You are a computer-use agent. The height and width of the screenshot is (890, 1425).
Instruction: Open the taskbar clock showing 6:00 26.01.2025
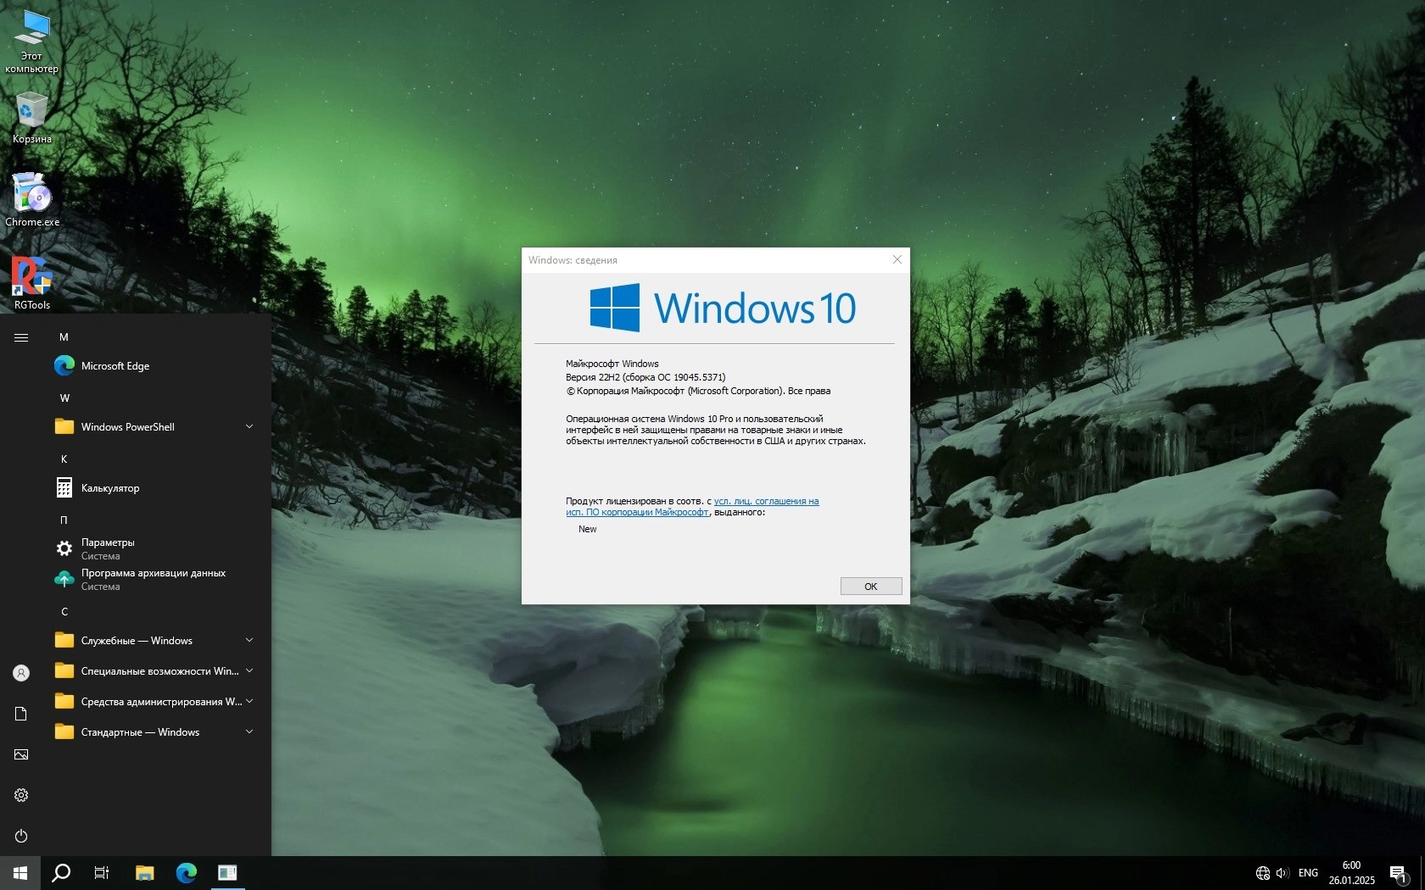(x=1351, y=873)
